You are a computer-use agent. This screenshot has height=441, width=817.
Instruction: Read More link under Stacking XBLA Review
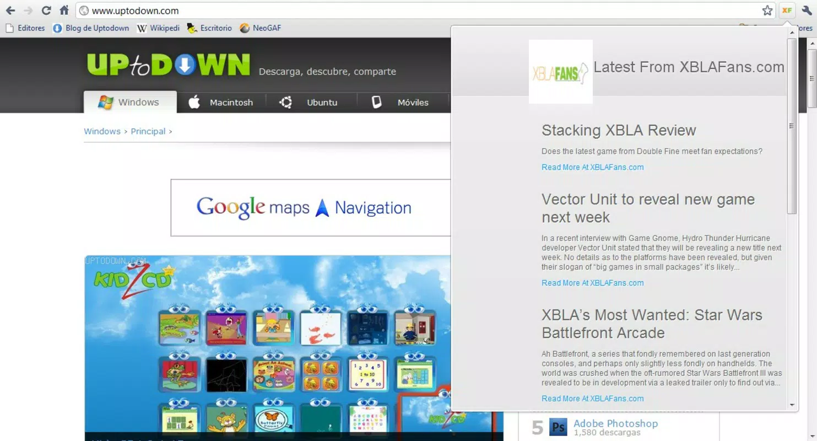click(x=593, y=167)
